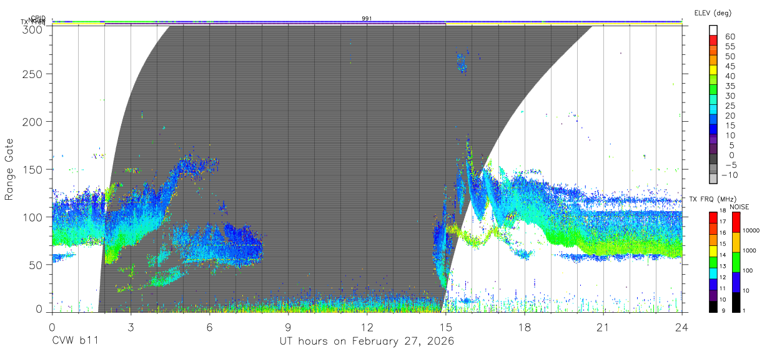767x354 pixels.
Task: Click the 6 tick label on UT hours axis
Action: point(209,327)
